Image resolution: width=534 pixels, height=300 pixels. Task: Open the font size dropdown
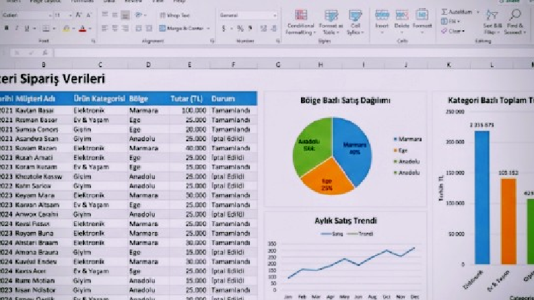click(x=70, y=15)
